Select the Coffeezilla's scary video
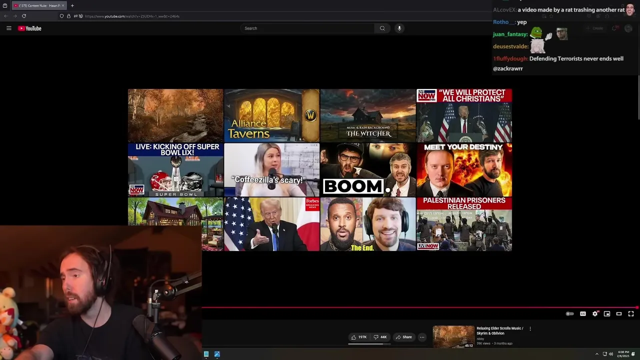This screenshot has width=640, height=360. [x=271, y=169]
